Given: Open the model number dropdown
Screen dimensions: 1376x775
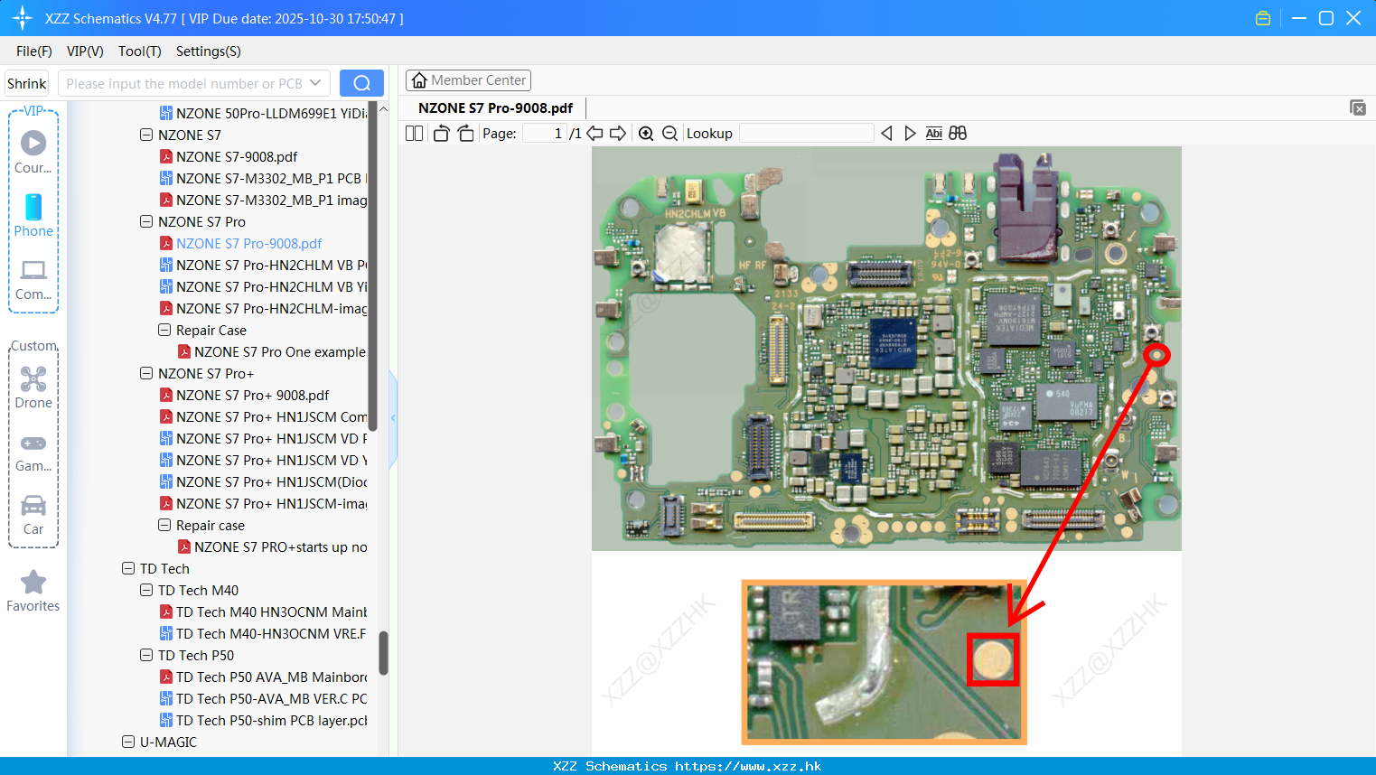Looking at the screenshot, I should click(x=315, y=83).
